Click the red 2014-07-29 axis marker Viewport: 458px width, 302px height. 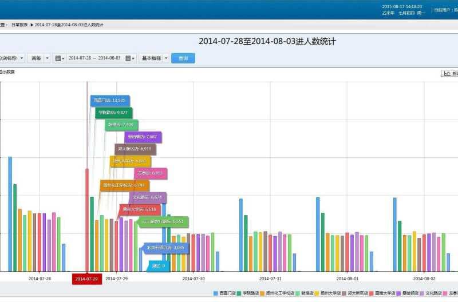(86, 279)
